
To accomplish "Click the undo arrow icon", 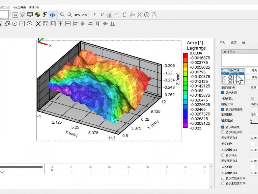I will pos(77,15).
